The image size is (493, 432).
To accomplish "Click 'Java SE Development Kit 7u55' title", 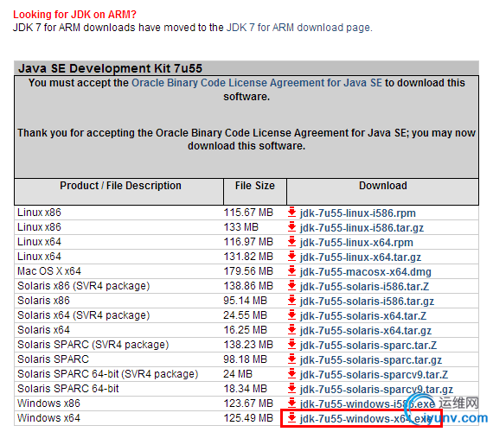I will point(110,68).
